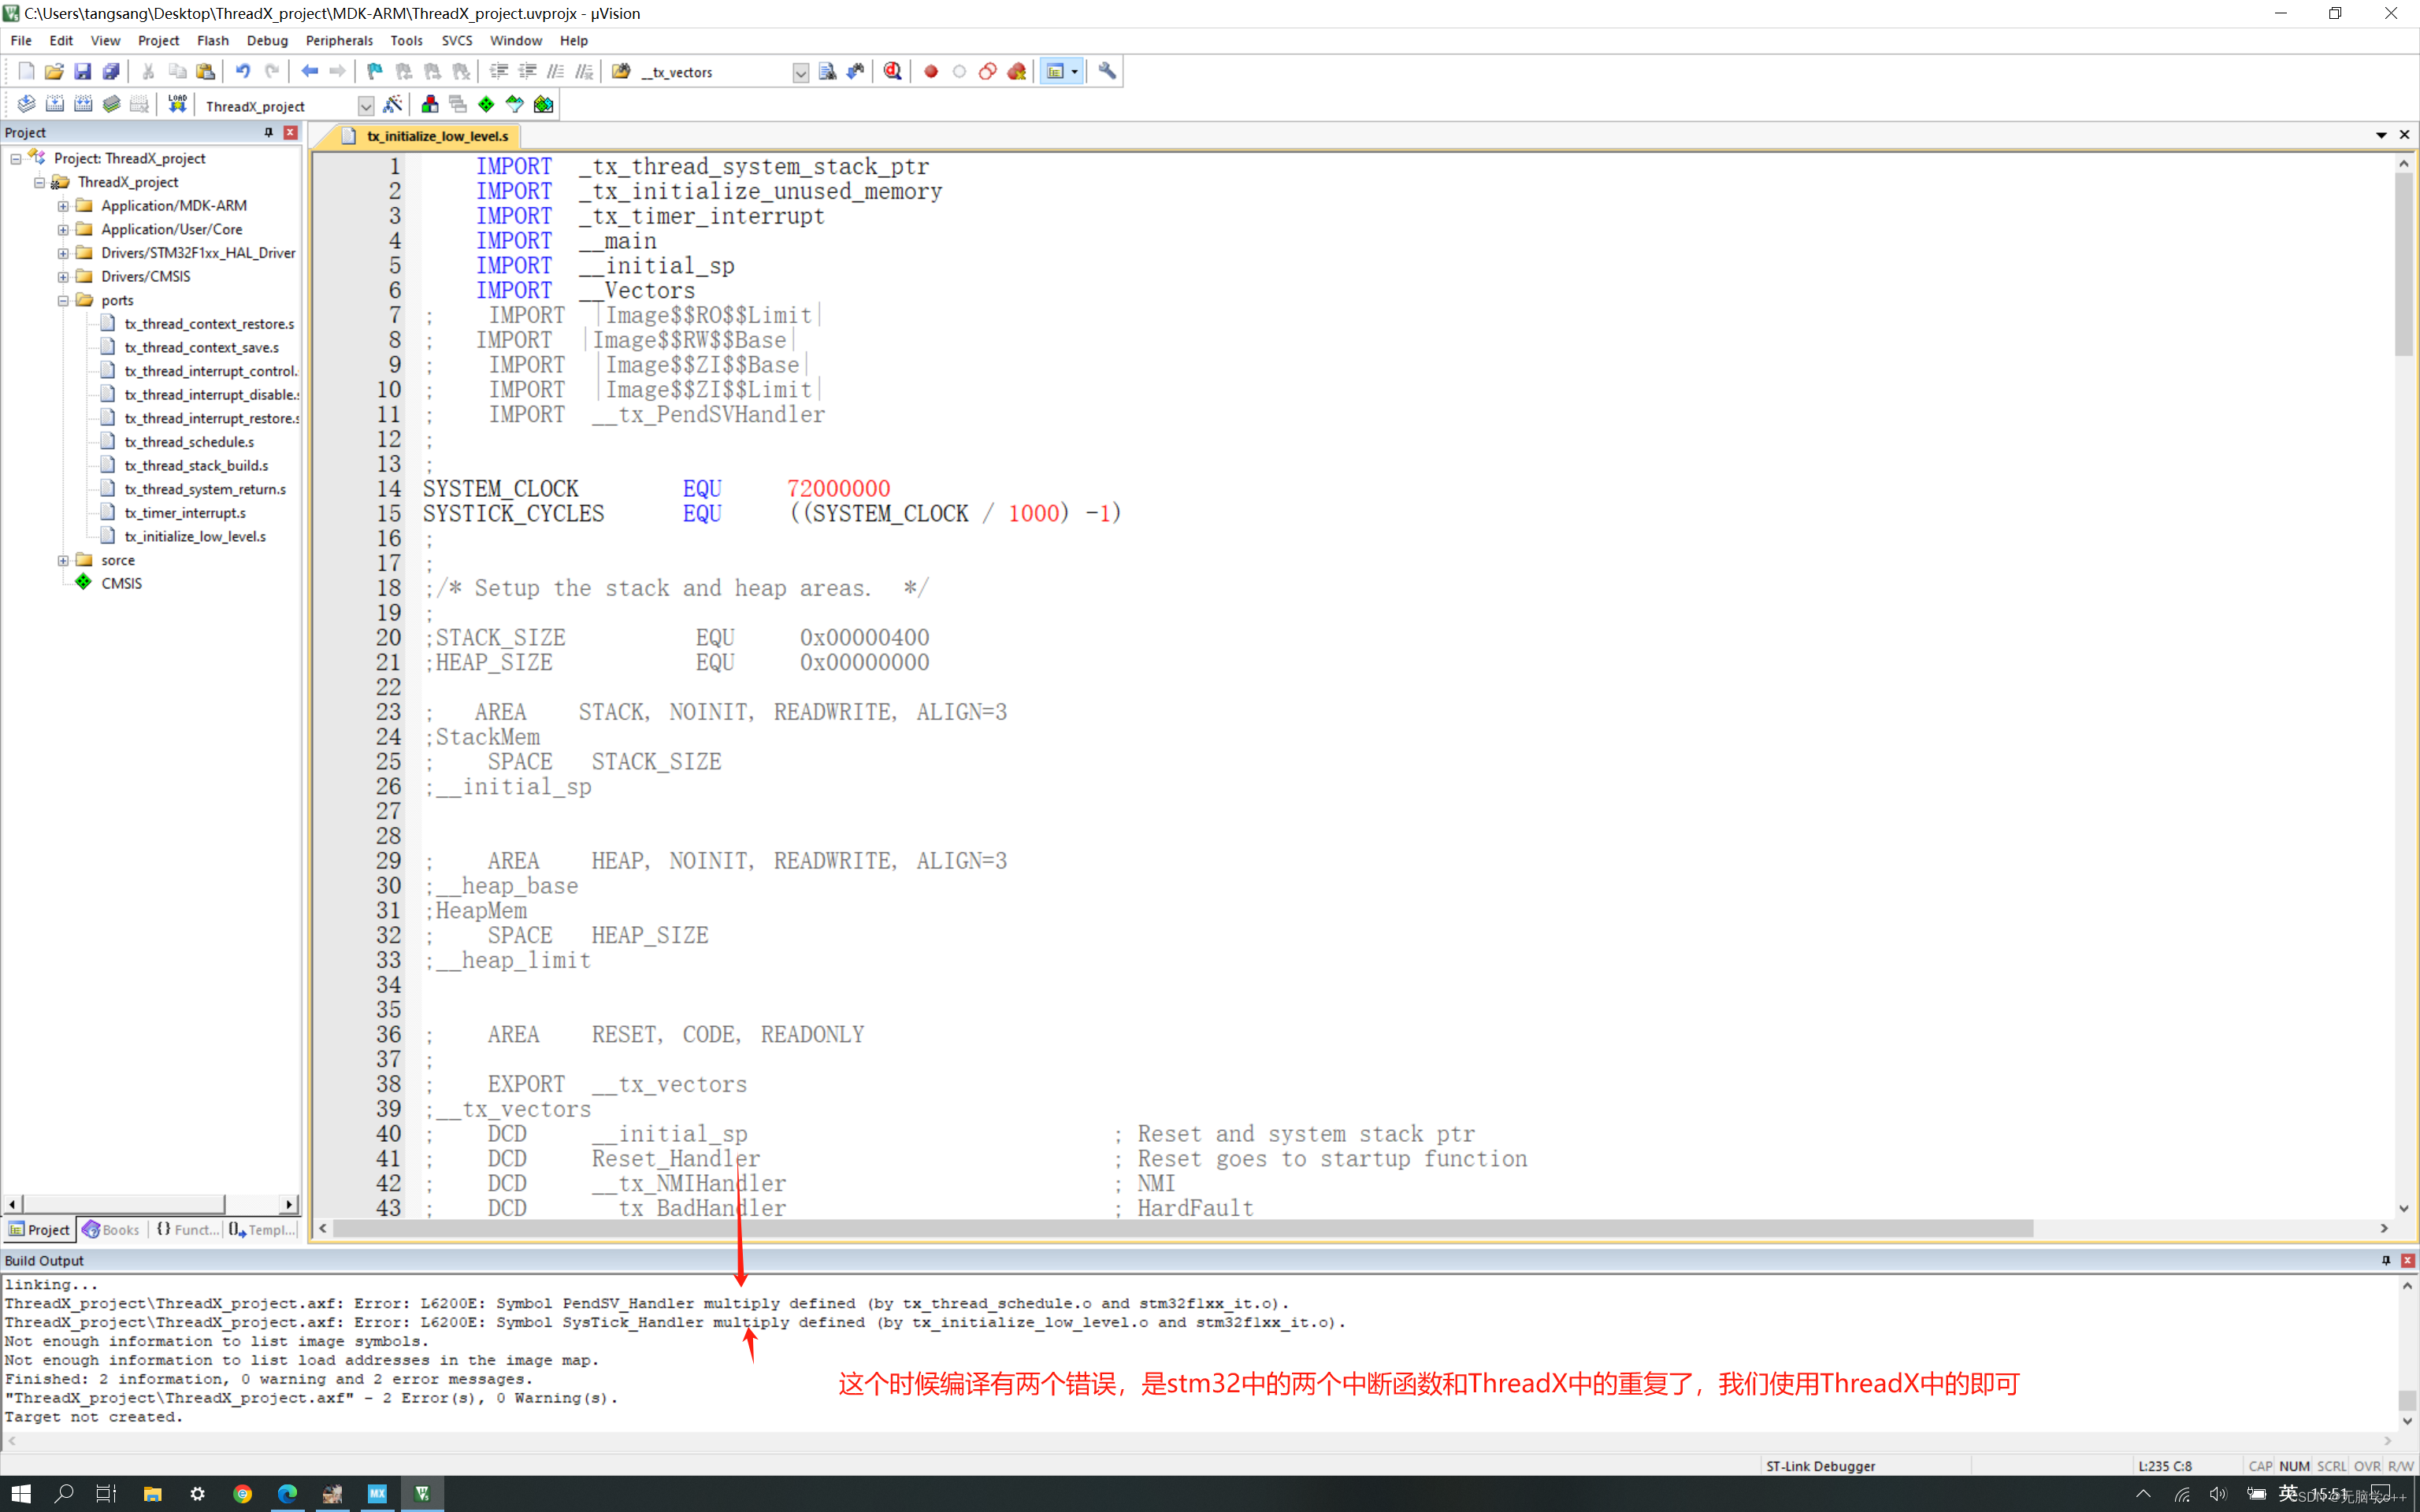The height and width of the screenshot is (1512, 2420).
Task: Click the Save All icon
Action: tap(111, 71)
